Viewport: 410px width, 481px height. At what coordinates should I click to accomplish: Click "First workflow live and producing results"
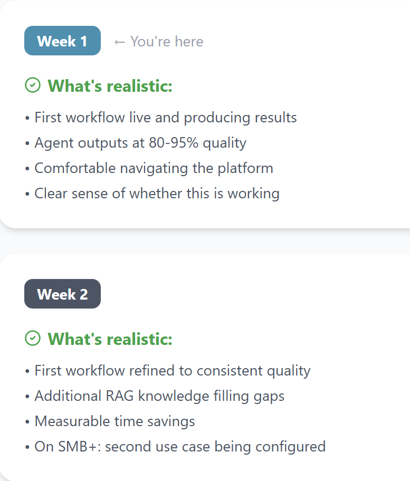coord(165,117)
